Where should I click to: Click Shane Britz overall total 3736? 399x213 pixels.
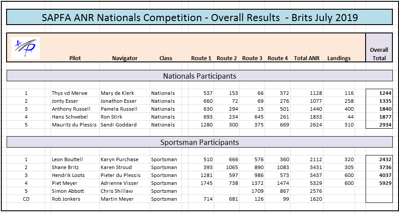[379, 167]
